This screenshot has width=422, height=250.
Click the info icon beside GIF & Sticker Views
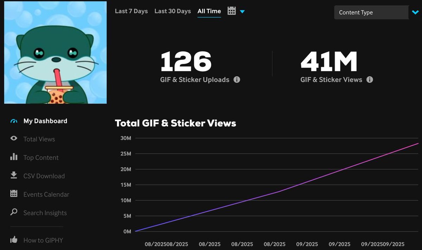point(369,80)
